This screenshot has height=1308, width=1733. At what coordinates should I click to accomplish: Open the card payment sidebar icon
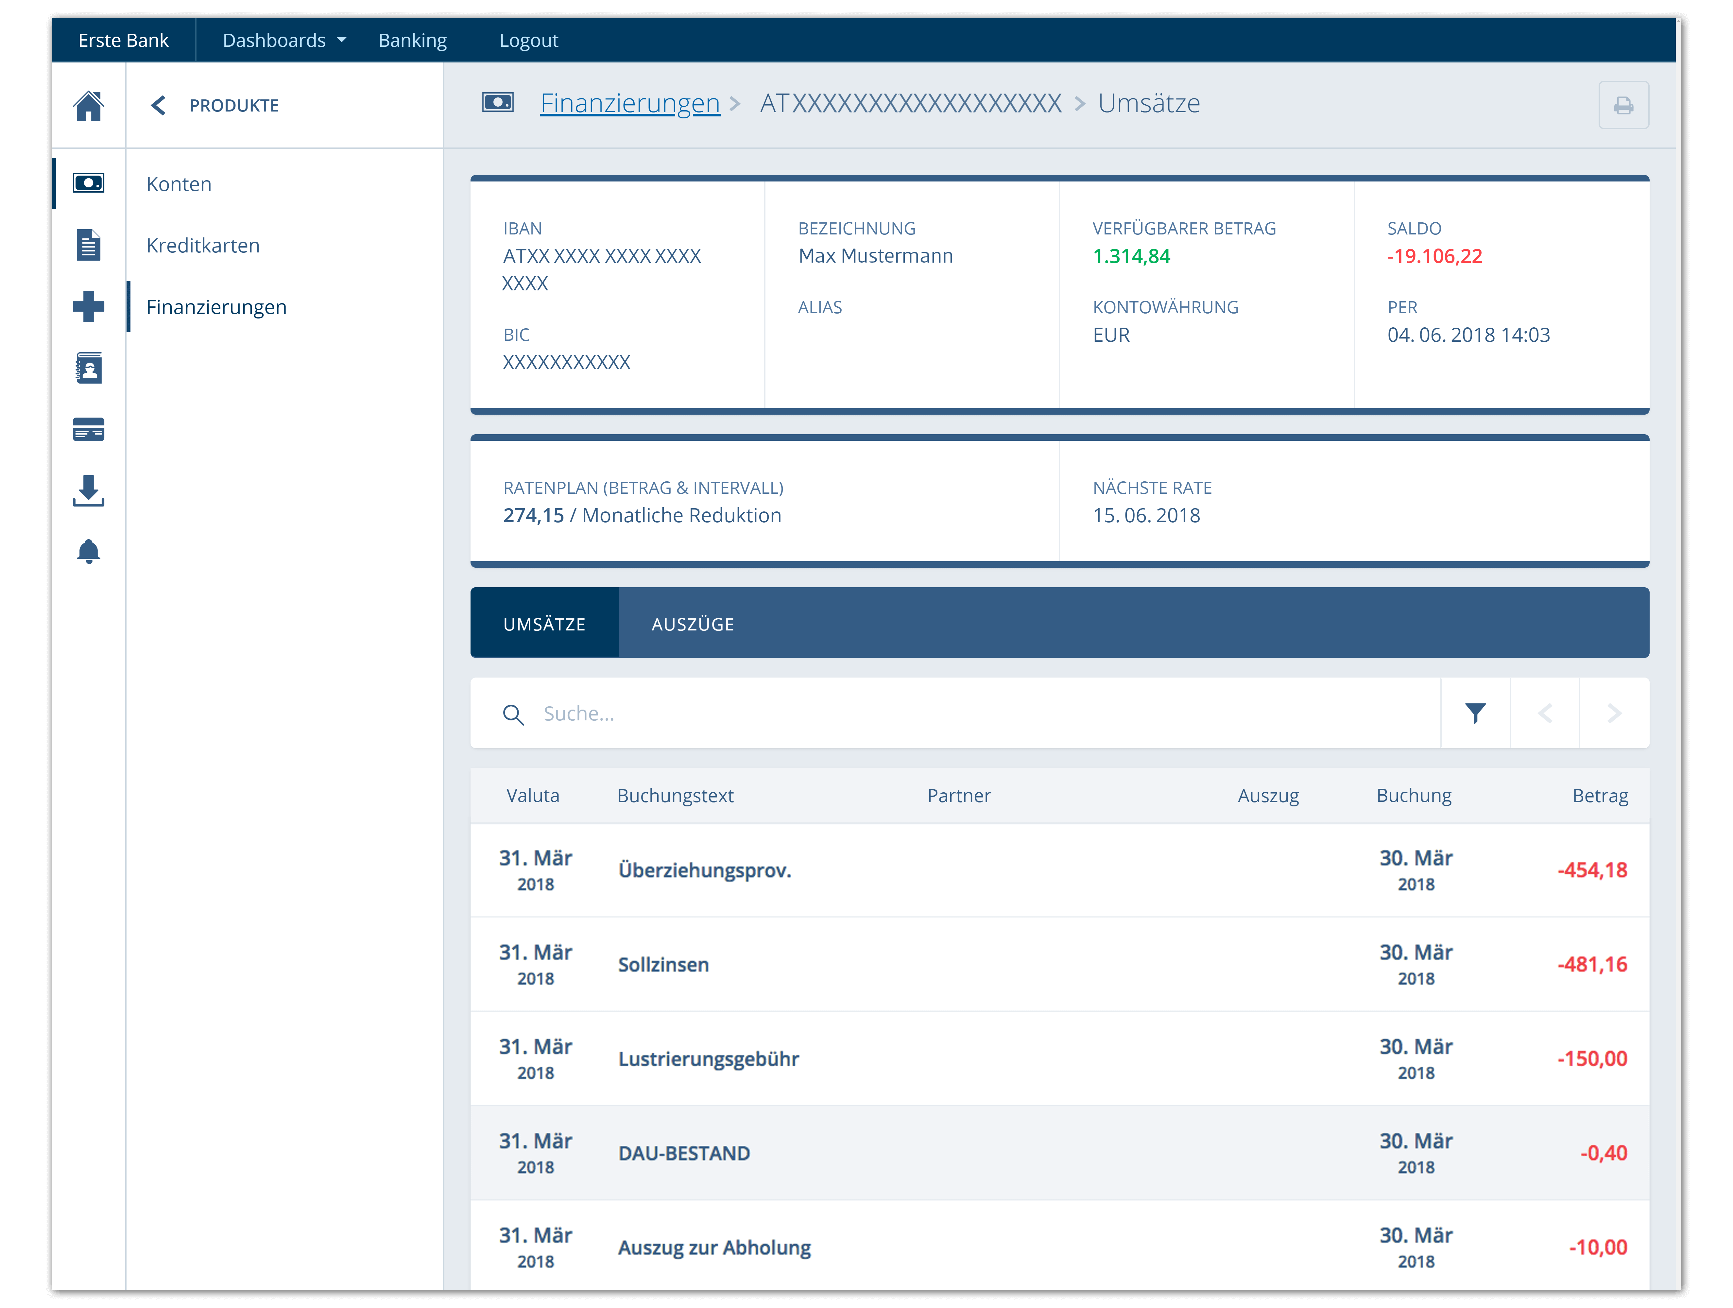click(x=89, y=429)
